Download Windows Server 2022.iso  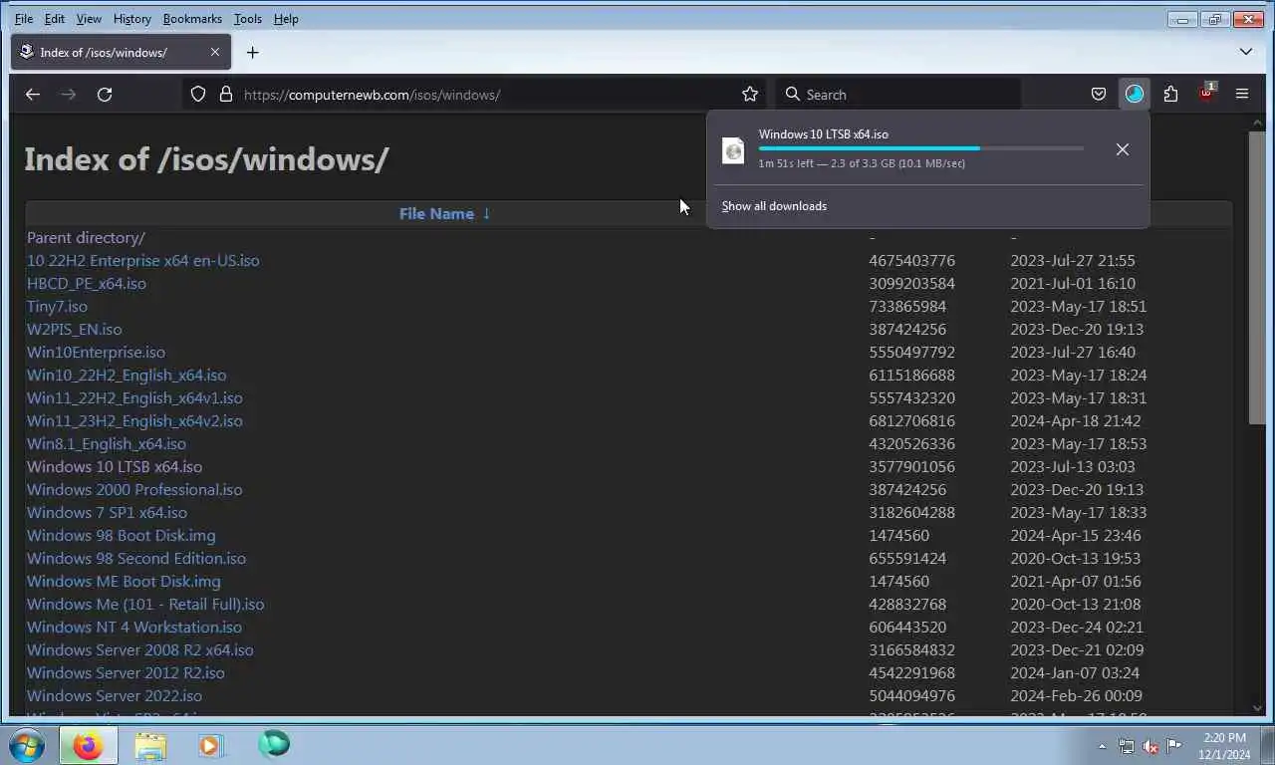click(115, 695)
